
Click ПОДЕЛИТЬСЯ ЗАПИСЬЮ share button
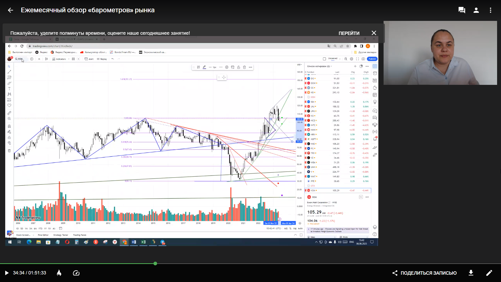click(x=425, y=273)
